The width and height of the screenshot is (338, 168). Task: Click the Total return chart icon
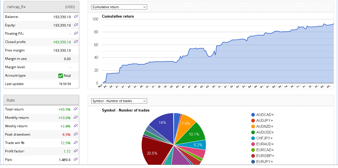[x=76, y=109]
